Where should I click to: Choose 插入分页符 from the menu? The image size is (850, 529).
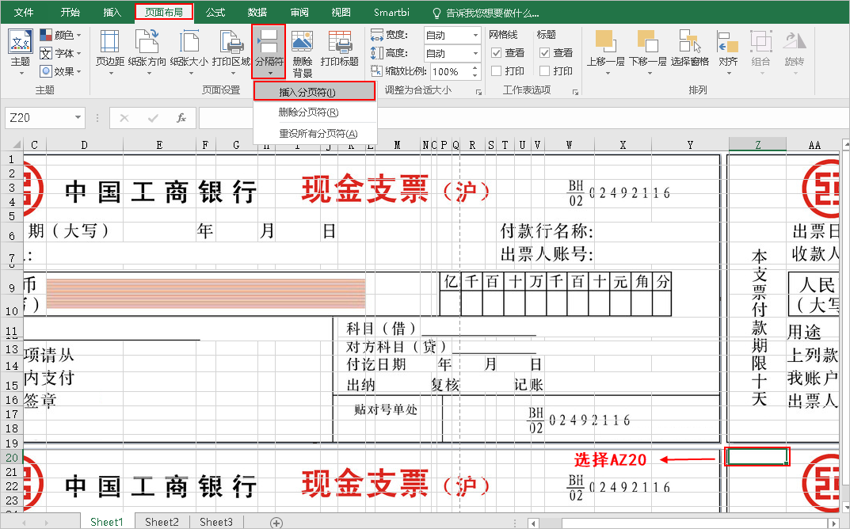coord(314,92)
